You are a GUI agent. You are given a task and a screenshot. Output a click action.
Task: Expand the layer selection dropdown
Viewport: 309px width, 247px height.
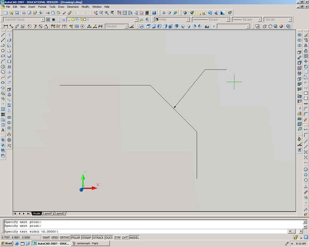point(136,19)
